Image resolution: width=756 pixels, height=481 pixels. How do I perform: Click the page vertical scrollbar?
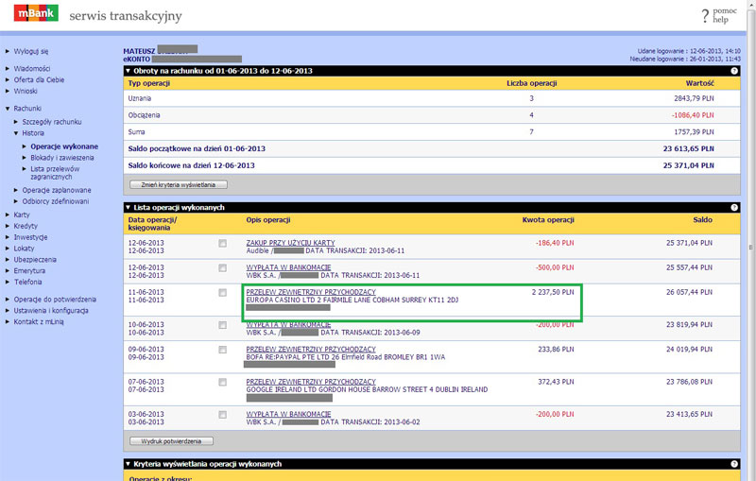click(750, 247)
